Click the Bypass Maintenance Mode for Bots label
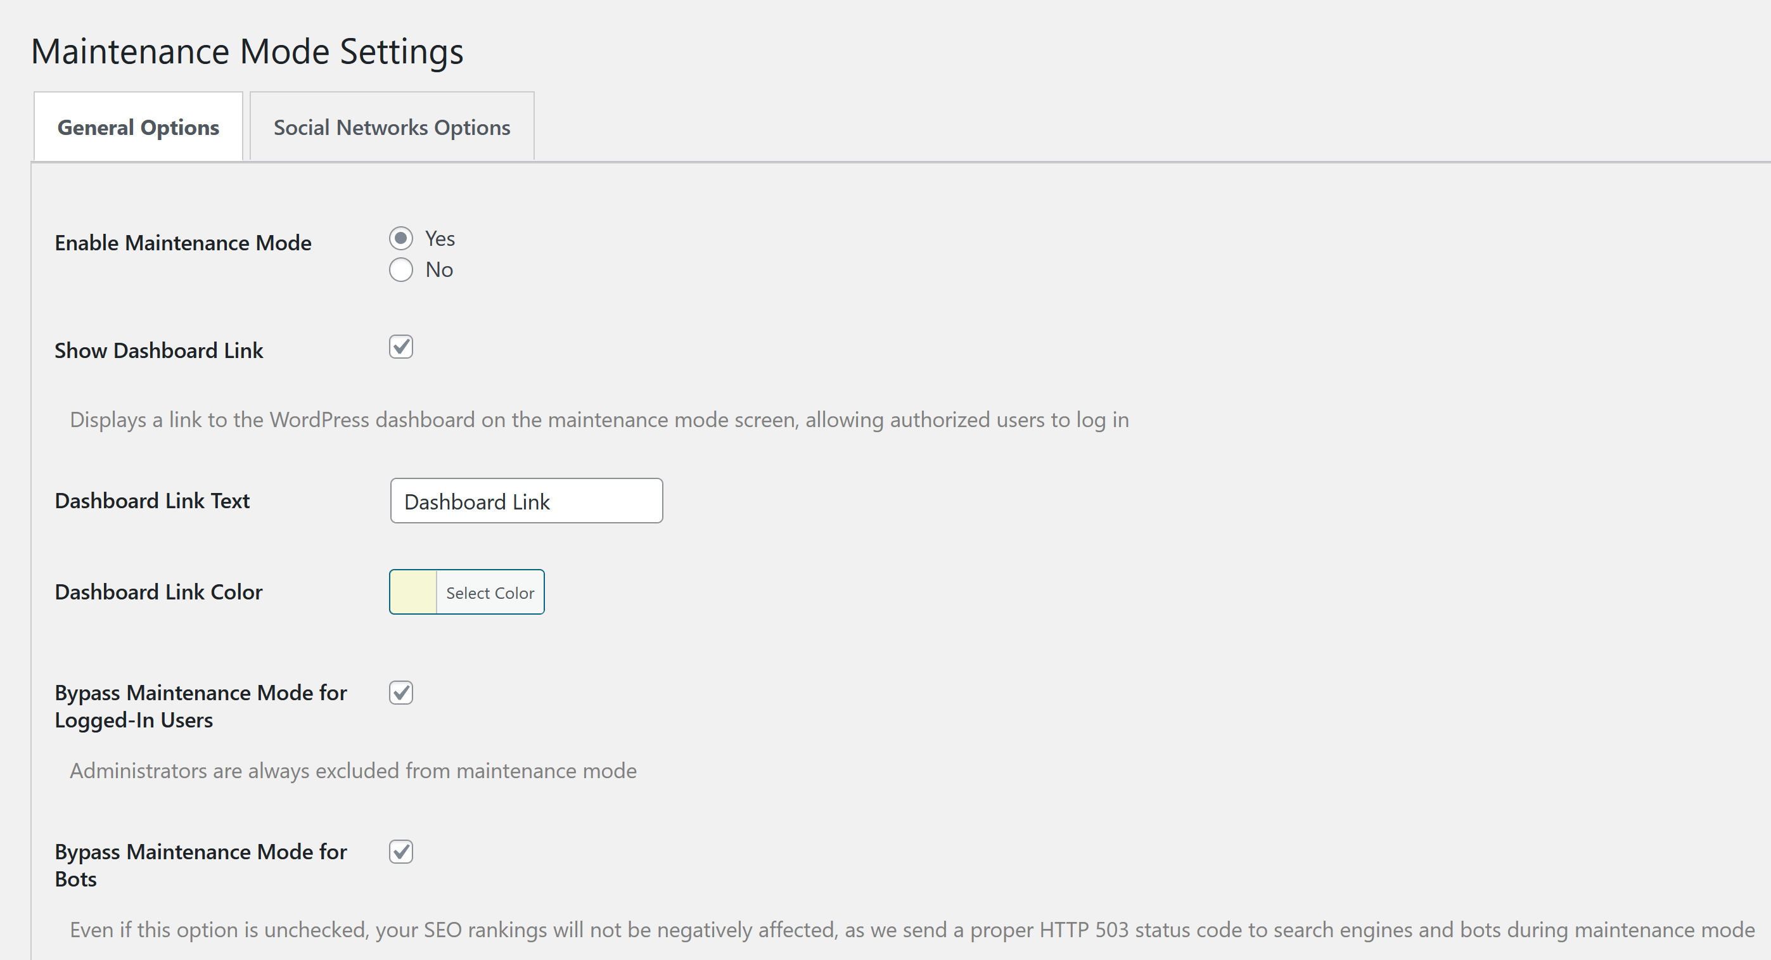The width and height of the screenshot is (1771, 960). 201,865
